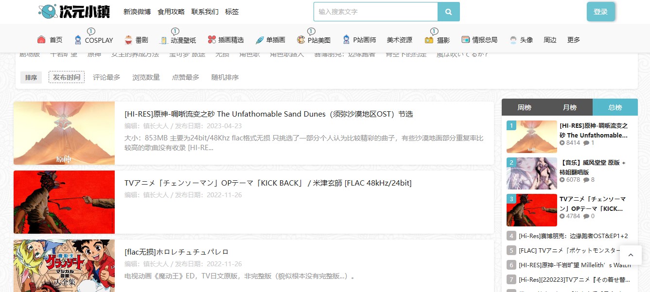The height and width of the screenshot is (292, 650).
Task: Expand the 更多 navigation menu
Action: 573,39
